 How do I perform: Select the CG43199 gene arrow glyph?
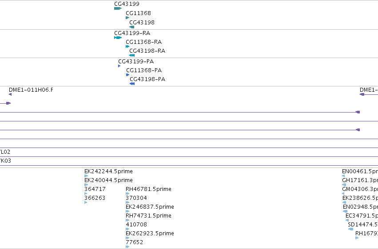coord(118,8)
